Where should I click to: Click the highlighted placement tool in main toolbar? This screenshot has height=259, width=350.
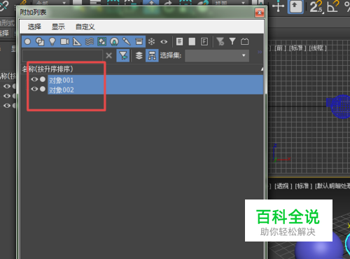[295, 7]
